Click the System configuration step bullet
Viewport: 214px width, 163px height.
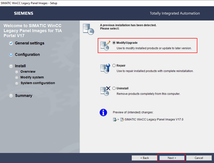click(x=17, y=83)
